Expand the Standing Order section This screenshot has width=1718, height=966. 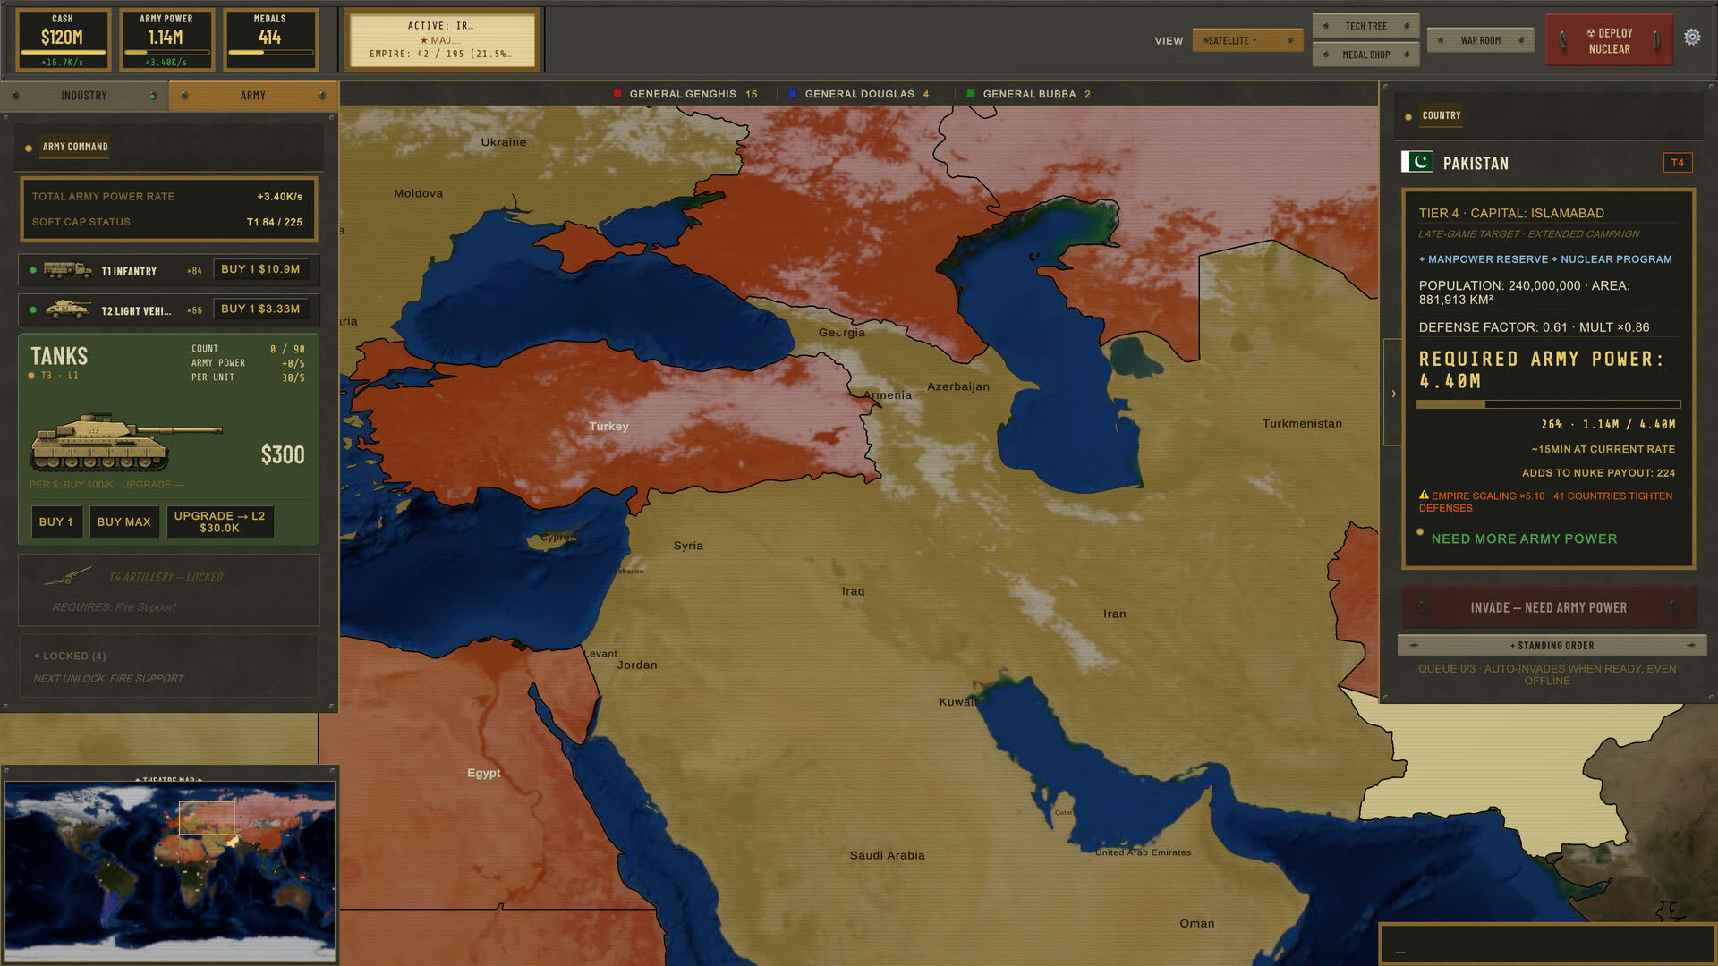pos(1552,645)
